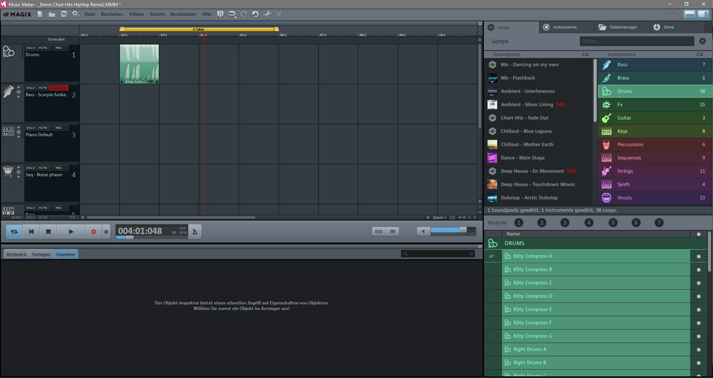Select Tonstufe 7 pitch button
The height and width of the screenshot is (378, 713).
pos(659,223)
